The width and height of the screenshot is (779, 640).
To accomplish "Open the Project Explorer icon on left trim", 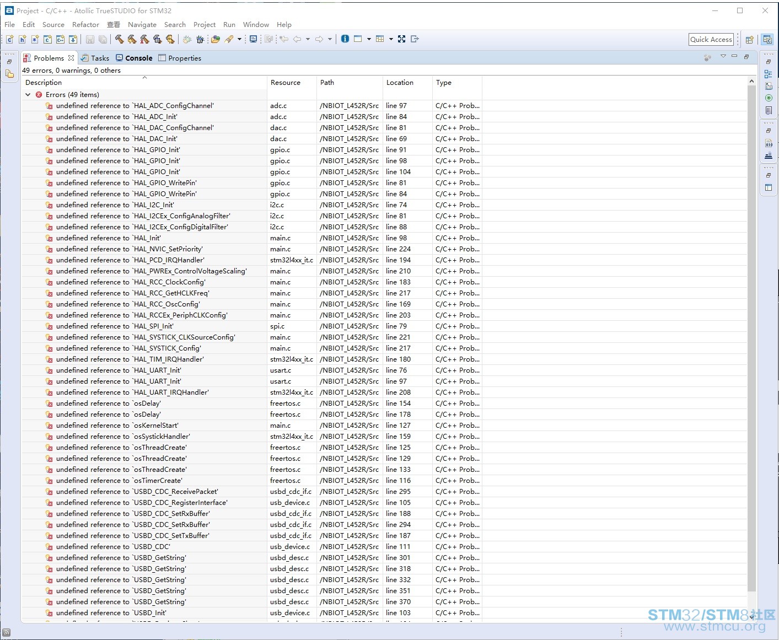I will (10, 74).
